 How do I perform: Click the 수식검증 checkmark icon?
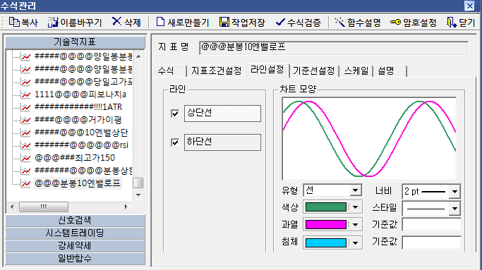pyautogui.click(x=280, y=22)
